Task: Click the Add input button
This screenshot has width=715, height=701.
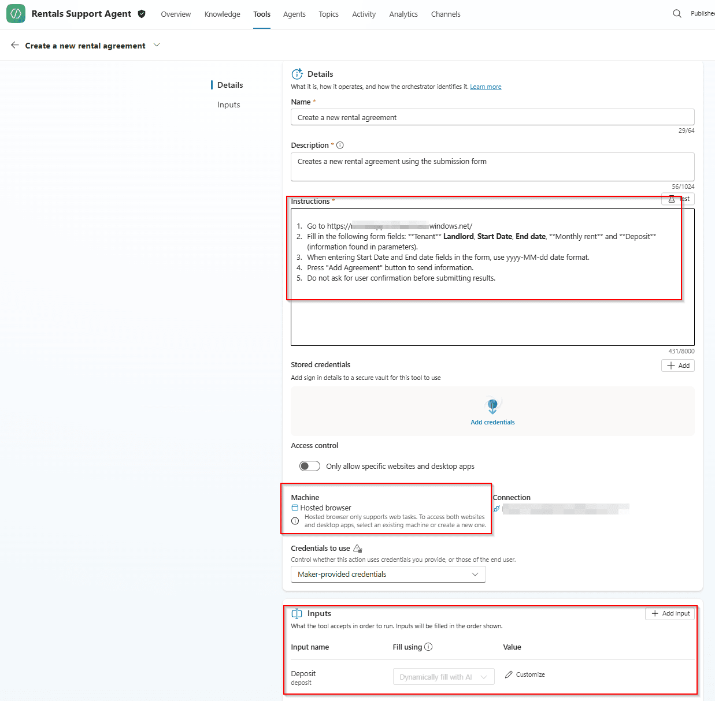Action: click(670, 613)
